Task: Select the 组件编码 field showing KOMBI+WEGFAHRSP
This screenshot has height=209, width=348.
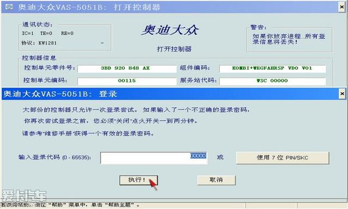Action: [x=272, y=69]
